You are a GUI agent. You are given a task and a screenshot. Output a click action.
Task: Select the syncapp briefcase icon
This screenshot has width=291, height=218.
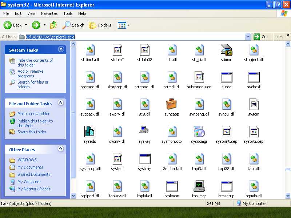click(172, 104)
